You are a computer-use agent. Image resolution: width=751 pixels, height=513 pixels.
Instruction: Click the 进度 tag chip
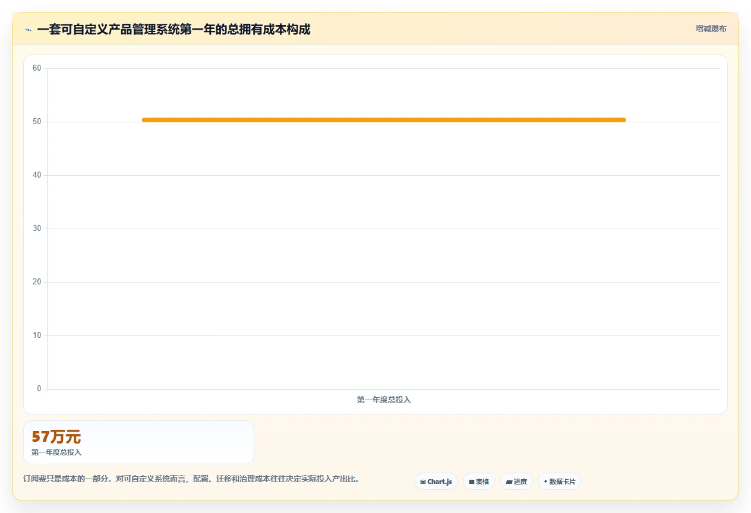tap(516, 482)
